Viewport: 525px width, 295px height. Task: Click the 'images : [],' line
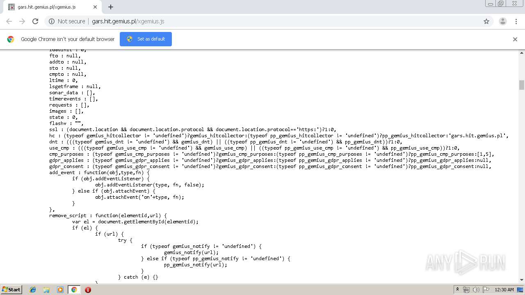[x=66, y=111]
